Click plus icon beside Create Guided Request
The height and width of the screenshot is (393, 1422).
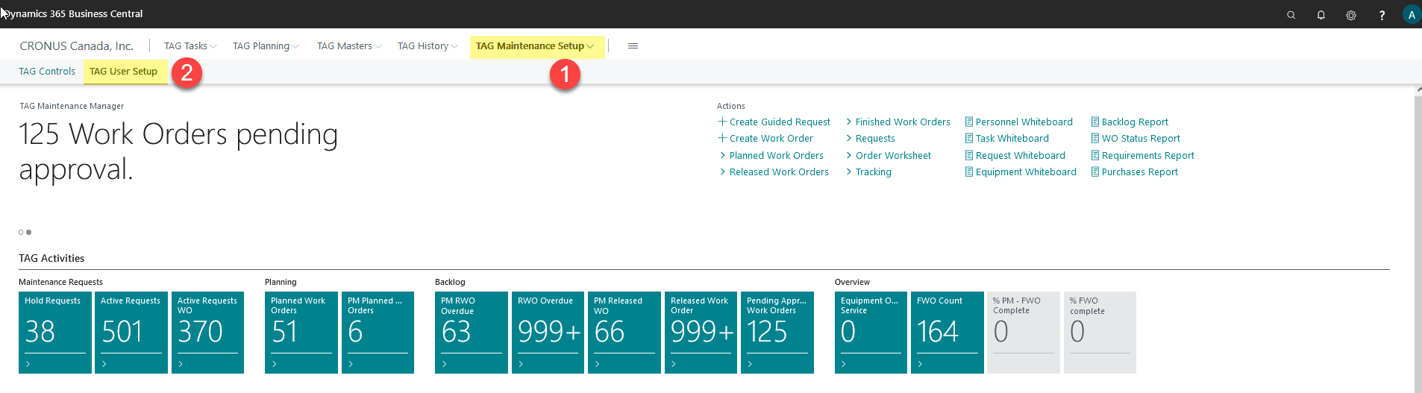[722, 122]
